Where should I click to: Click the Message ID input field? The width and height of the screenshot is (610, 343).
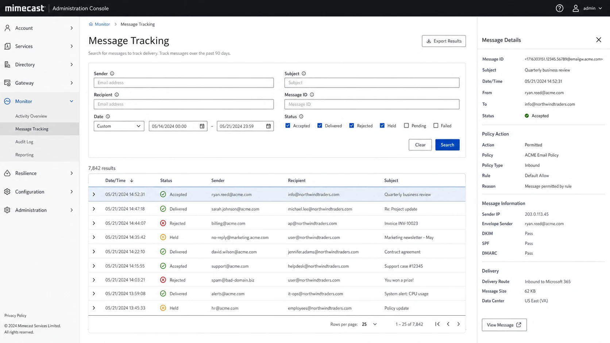pyautogui.click(x=372, y=104)
